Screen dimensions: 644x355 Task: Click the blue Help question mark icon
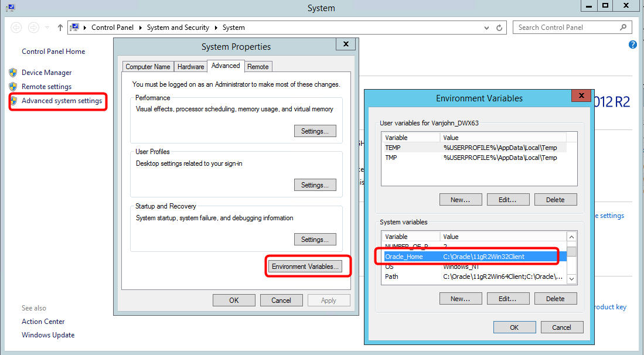tap(633, 45)
